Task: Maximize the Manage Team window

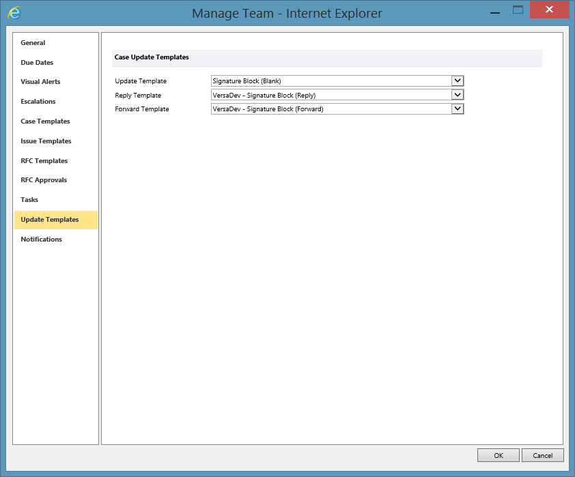Action: pyautogui.click(x=518, y=10)
